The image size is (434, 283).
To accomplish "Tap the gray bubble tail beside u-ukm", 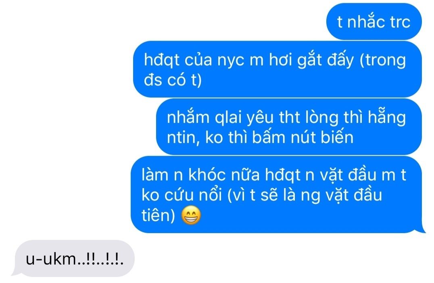I will click(16, 272).
